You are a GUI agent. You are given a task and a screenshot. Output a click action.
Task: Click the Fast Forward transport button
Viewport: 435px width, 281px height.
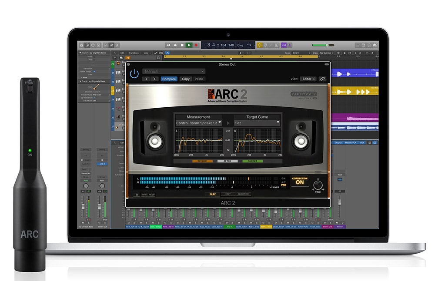coord(175,45)
